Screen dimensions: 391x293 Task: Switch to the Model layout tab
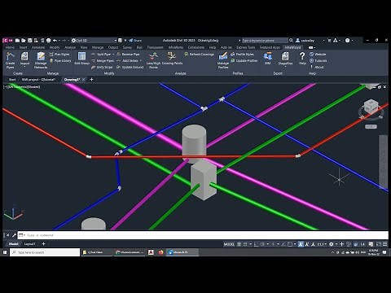point(13,244)
